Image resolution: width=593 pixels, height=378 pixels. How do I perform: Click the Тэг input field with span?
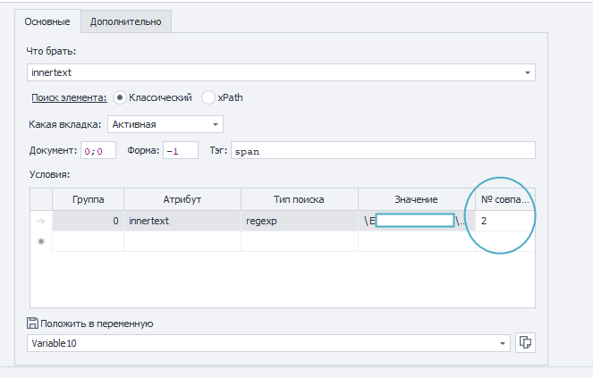(382, 151)
